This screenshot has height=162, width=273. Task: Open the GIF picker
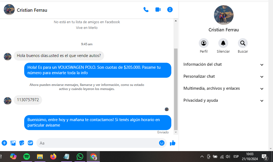coord(30,143)
